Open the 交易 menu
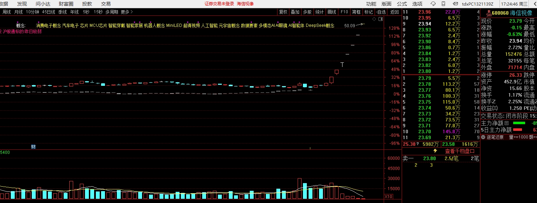The height and width of the screenshot is (203, 537). coord(106,4)
